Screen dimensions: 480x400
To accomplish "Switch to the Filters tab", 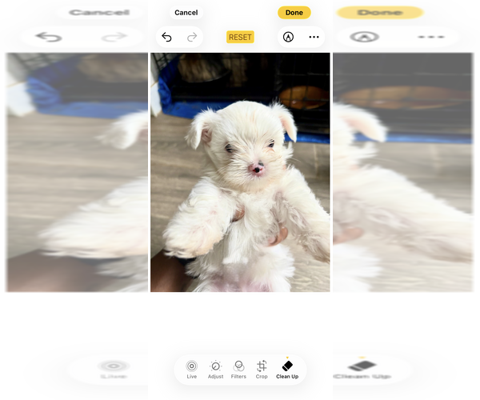I will 238,370.
